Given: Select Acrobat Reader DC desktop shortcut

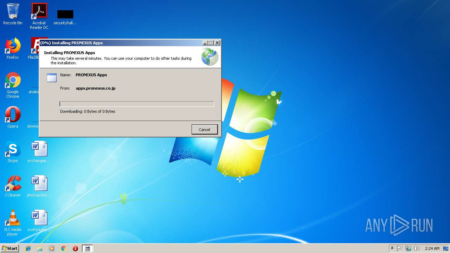Looking at the screenshot, I should [39, 16].
